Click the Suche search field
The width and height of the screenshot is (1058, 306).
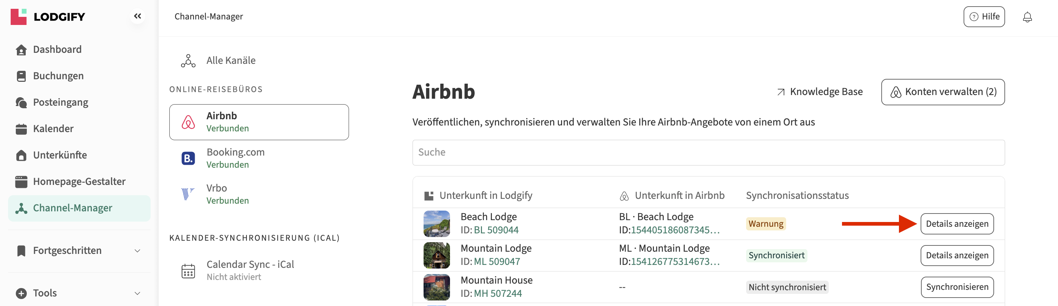point(708,153)
